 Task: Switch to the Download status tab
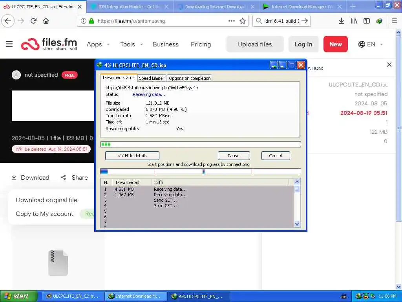coord(119,77)
